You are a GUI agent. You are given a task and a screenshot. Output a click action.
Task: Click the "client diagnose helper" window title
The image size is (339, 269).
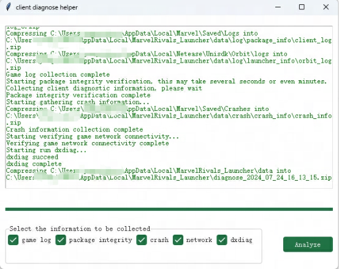coord(47,7)
